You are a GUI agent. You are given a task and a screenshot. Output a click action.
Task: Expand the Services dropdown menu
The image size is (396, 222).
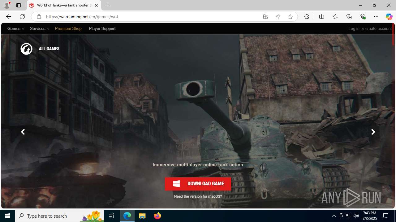(39, 28)
